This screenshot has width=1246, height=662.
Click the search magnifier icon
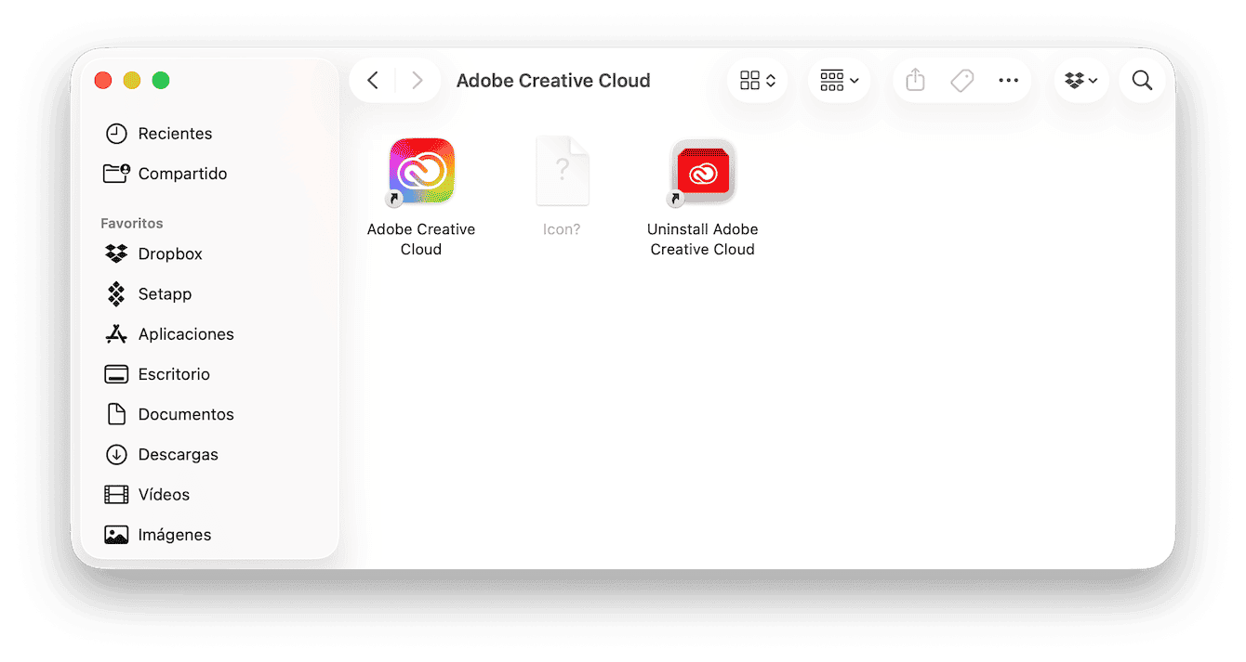click(1142, 81)
